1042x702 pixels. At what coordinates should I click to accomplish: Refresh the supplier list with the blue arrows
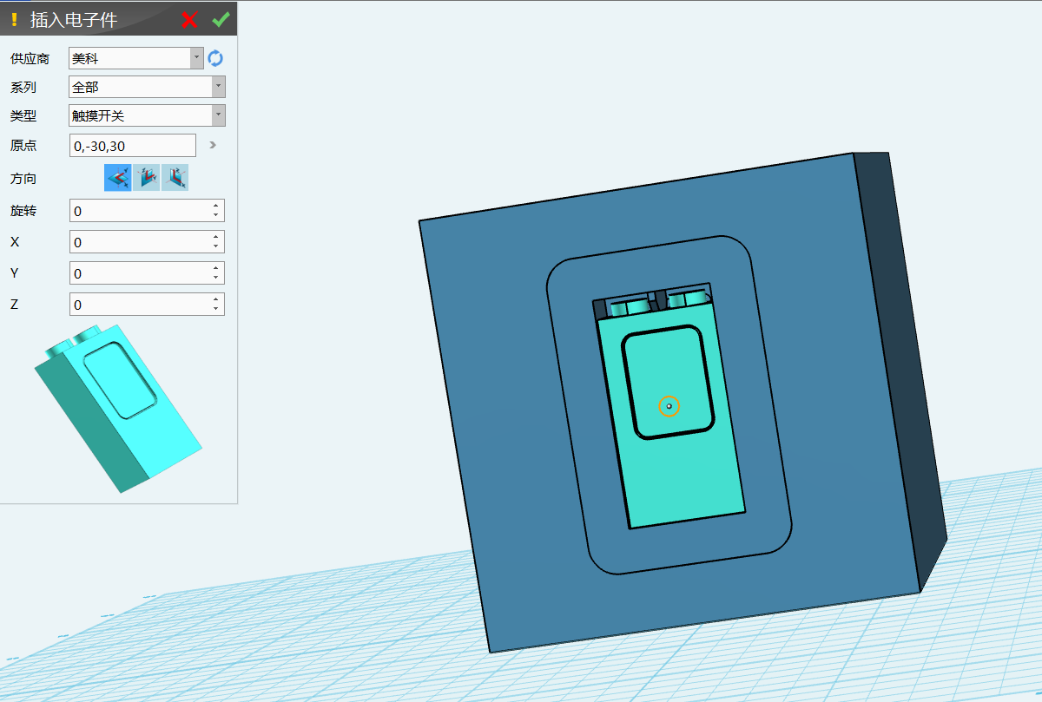pos(215,58)
